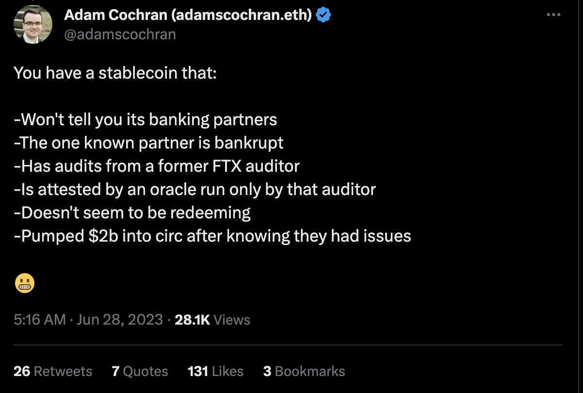Click the "Doesn't seem to be redeeming" line
Viewport: 583px width, 393px height.
(132, 213)
